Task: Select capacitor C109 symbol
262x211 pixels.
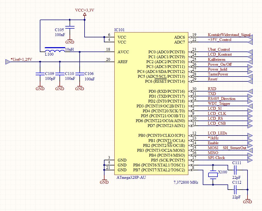Action: [40, 74]
